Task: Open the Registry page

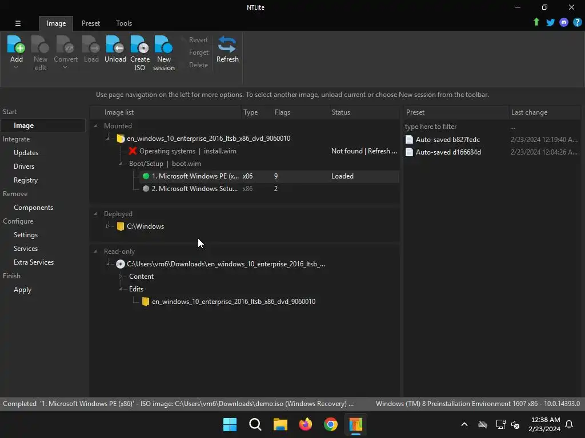Action: tap(26, 180)
